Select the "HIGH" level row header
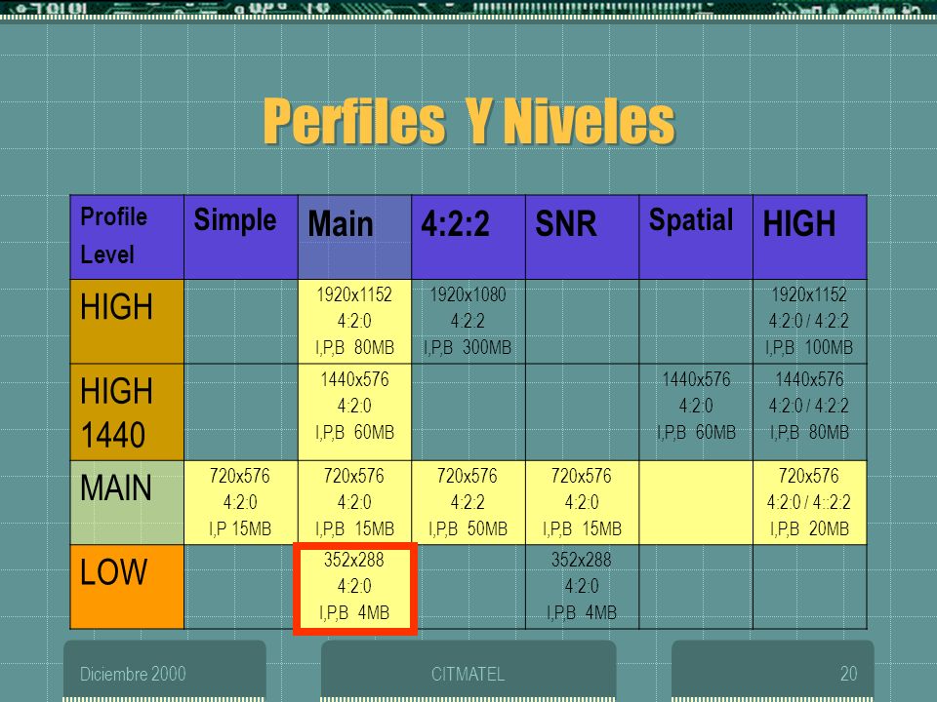 click(127, 322)
